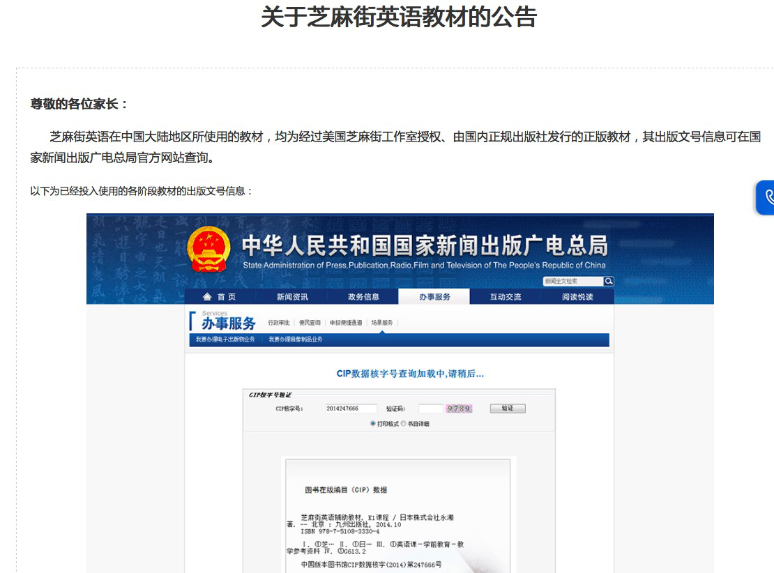Screen dimensions: 774x573
Task: Click the greeting 尊敬的各位家长
Action: 79,104
